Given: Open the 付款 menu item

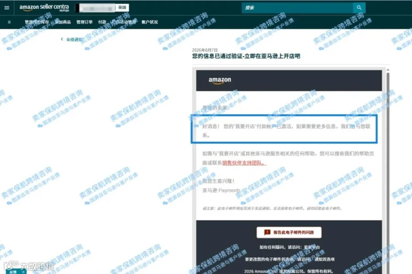Looking at the screenshot, I should pyautogui.click(x=102, y=22).
